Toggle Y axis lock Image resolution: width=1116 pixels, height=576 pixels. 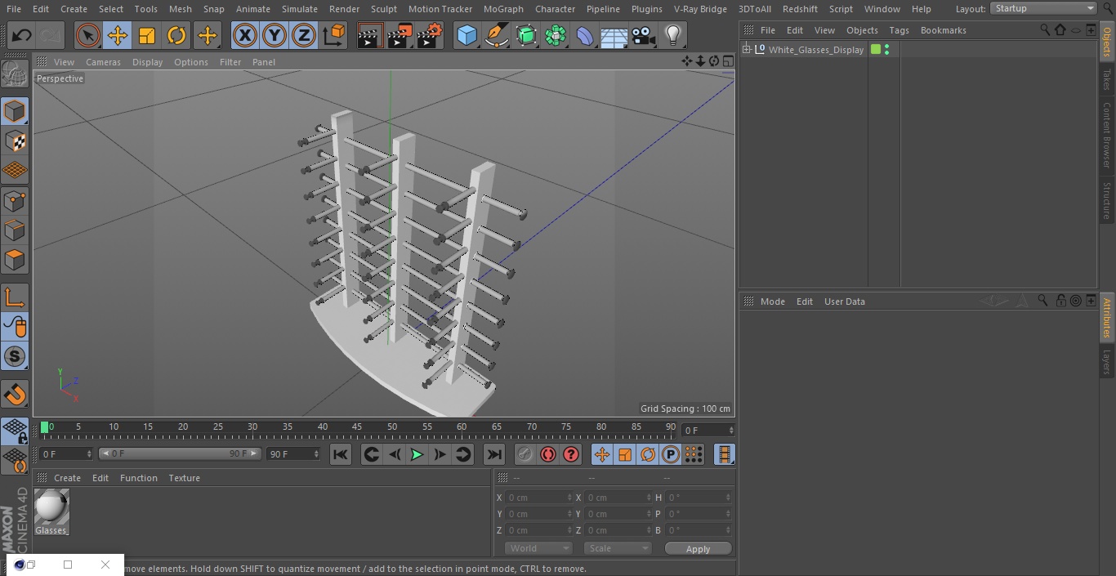click(275, 35)
